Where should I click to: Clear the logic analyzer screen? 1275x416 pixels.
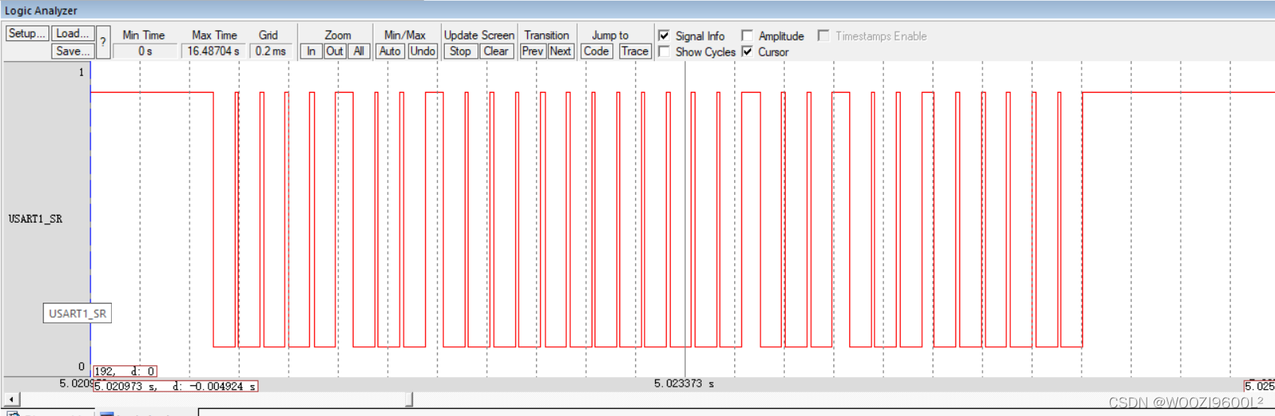(x=496, y=51)
